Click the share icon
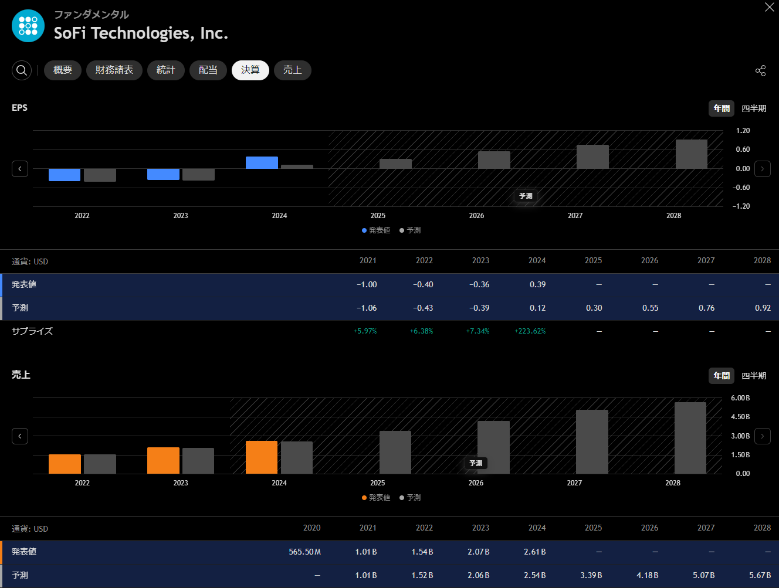The width and height of the screenshot is (779, 588). [760, 71]
